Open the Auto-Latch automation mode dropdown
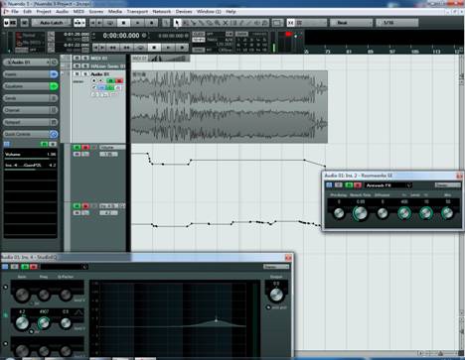The height and width of the screenshot is (360, 465). point(52,23)
